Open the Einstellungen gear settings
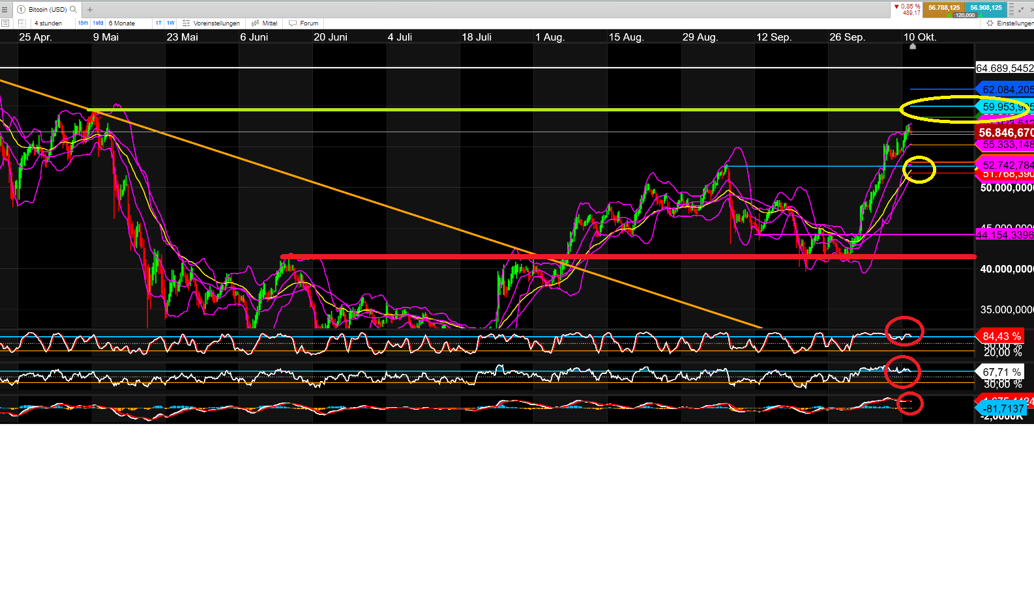The image size is (1034, 611). pos(1009,23)
